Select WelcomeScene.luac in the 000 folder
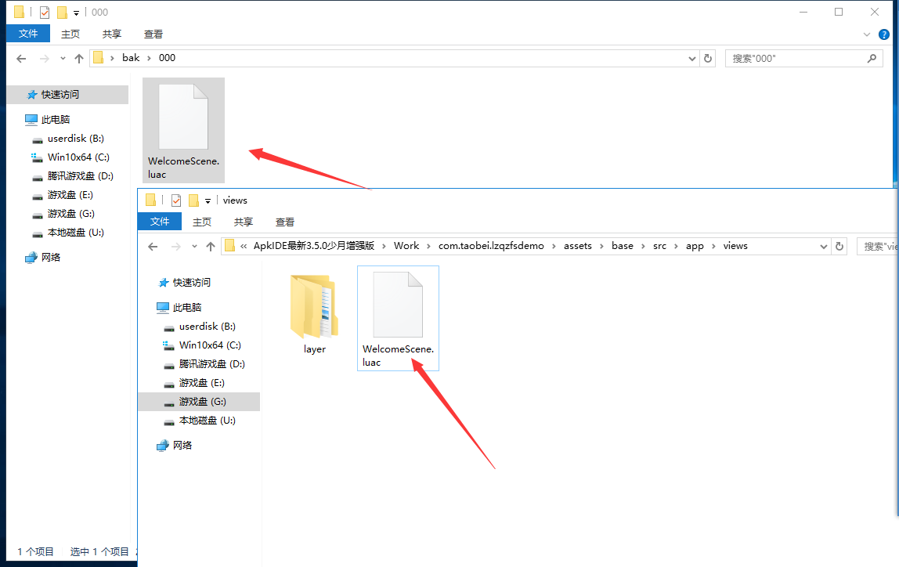The width and height of the screenshot is (899, 567). click(183, 129)
